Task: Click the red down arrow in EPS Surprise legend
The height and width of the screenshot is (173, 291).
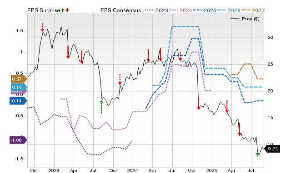Action: [67, 10]
